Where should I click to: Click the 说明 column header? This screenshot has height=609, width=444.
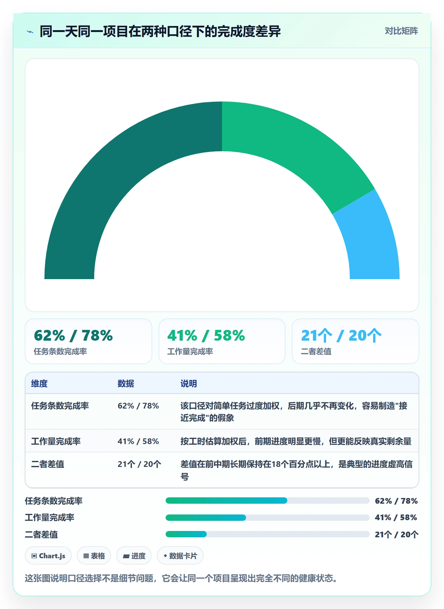[189, 383]
